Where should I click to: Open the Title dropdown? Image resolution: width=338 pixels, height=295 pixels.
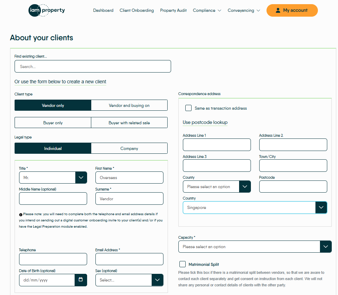click(x=81, y=177)
